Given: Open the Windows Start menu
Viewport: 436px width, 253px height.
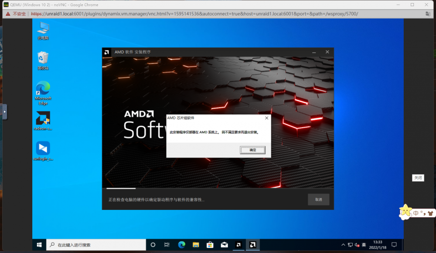Looking at the screenshot, I should [x=39, y=245].
